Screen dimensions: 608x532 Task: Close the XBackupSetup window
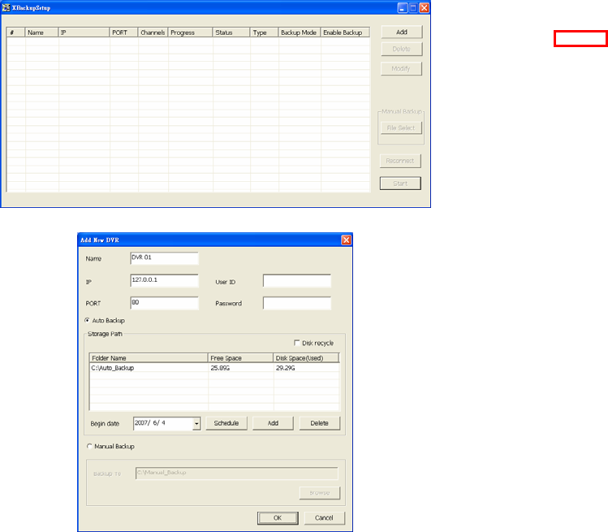[x=425, y=8]
